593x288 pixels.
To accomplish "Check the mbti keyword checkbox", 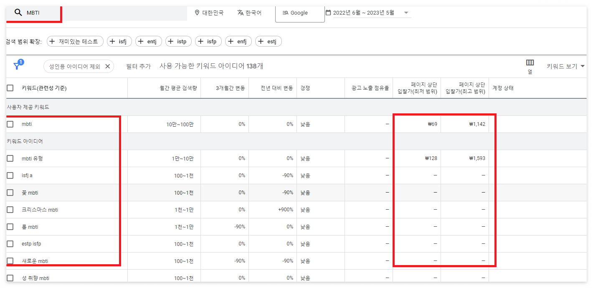I will click(10, 124).
